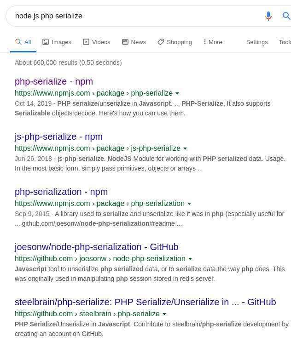Click the blue search magnifier icon
The height and width of the screenshot is (342, 291).
pyautogui.click(x=286, y=16)
